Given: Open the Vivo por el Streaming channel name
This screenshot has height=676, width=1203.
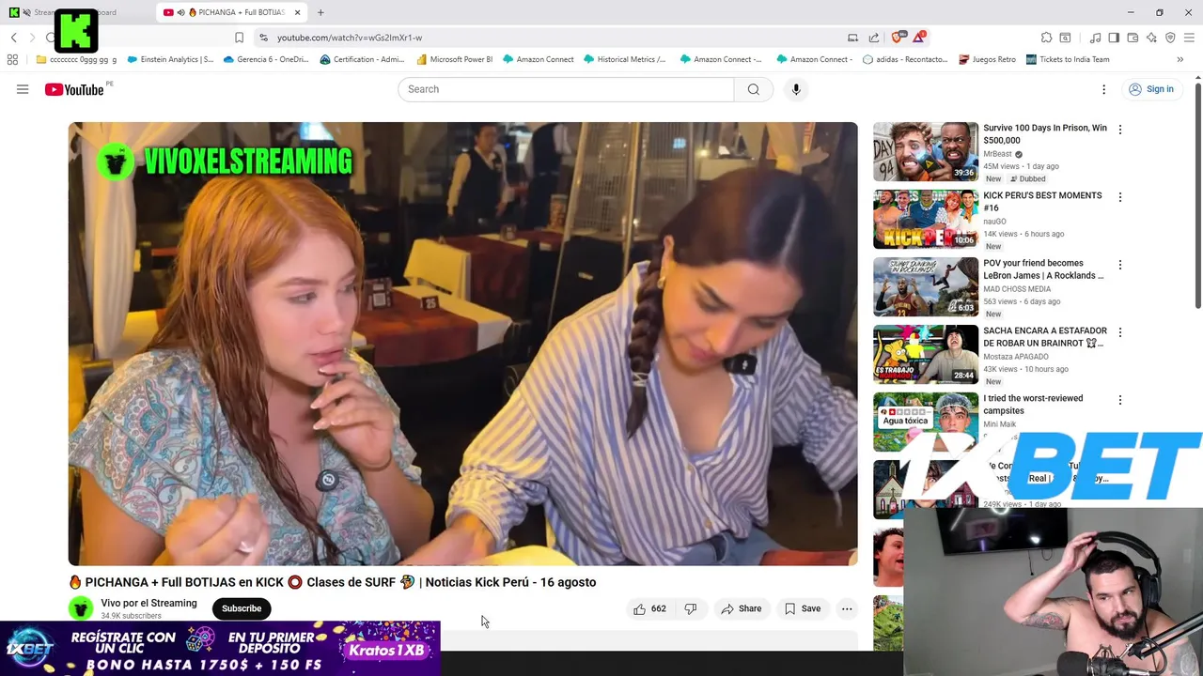Looking at the screenshot, I should (148, 603).
